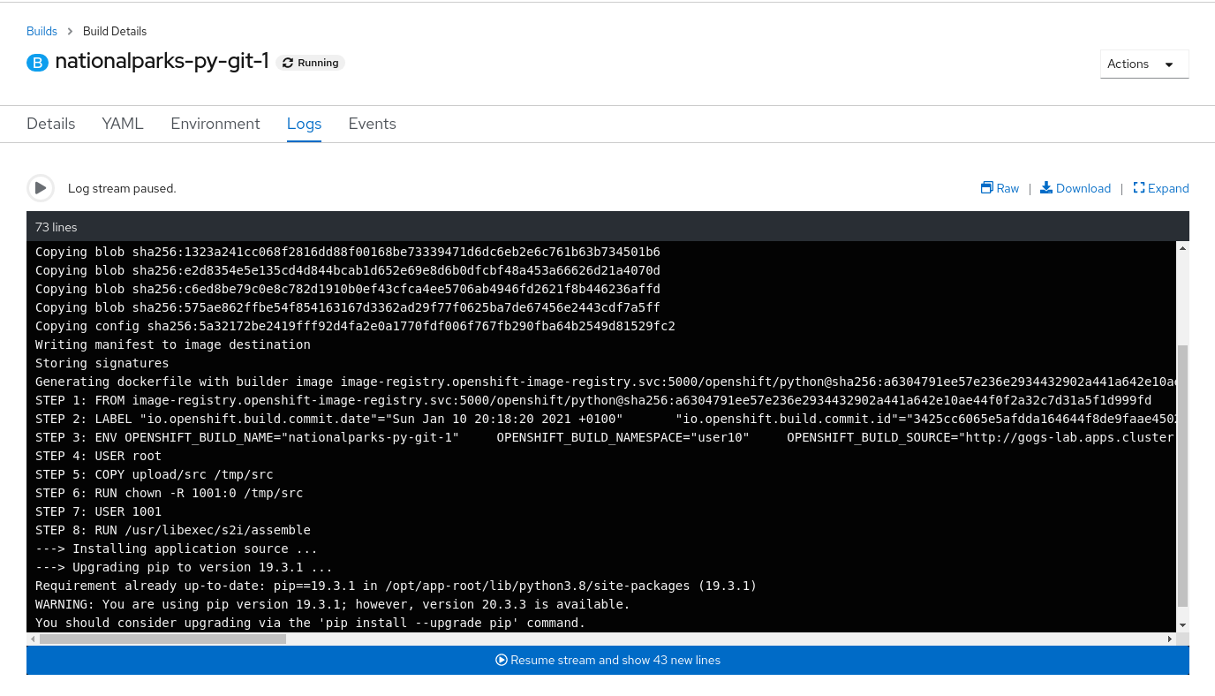Screen dimensions: 1215x696
Task: Click the log scrollbar up arrow
Action: tap(1182, 250)
